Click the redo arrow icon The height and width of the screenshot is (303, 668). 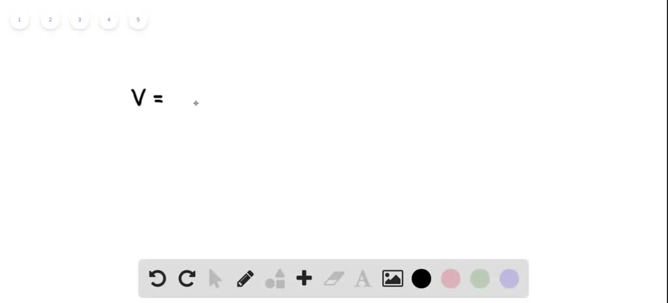187,279
